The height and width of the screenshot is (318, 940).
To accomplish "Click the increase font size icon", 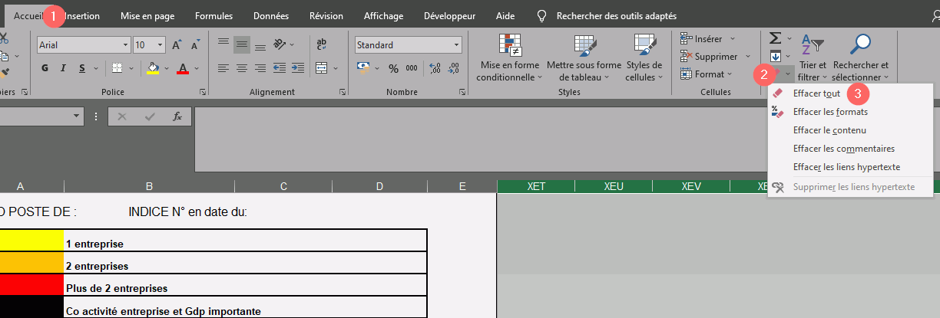I will [177, 45].
